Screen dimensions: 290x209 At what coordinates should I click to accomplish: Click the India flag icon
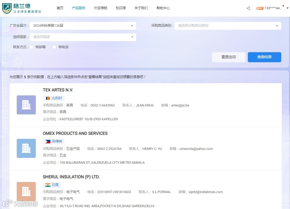point(48,185)
